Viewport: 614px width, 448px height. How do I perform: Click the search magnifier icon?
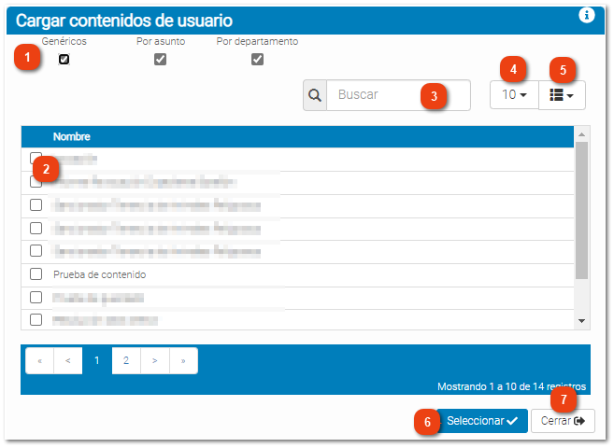point(315,95)
